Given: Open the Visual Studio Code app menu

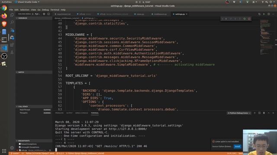Looking at the screenshot, I should (27, 2).
